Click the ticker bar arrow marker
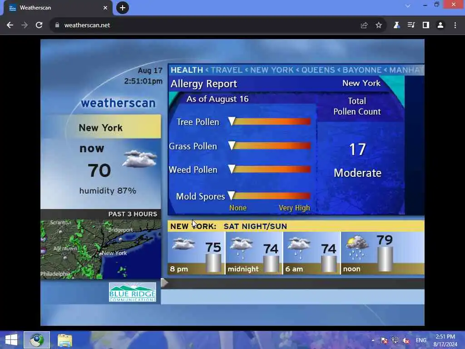This screenshot has width=465, height=349. point(164,283)
